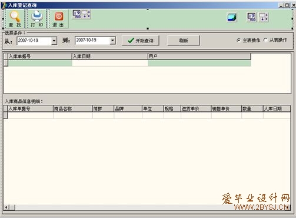Click the 规格 column header

point(172,108)
